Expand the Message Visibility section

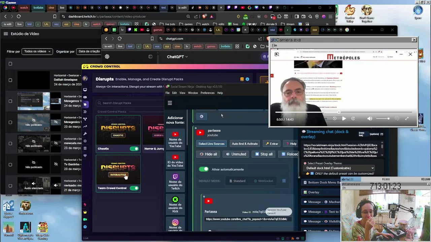coord(322,221)
